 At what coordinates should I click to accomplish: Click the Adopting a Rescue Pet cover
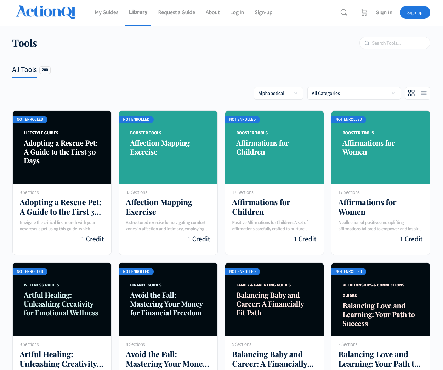pyautogui.click(x=62, y=147)
